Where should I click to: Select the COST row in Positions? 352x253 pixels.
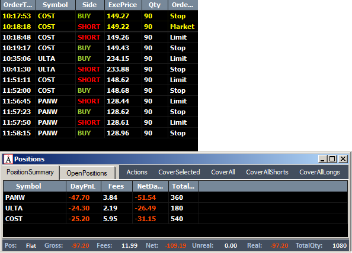175,219
